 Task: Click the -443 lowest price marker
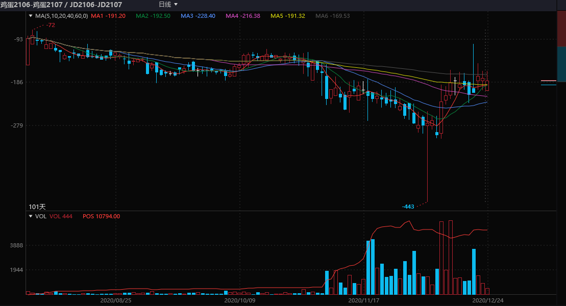pos(408,207)
